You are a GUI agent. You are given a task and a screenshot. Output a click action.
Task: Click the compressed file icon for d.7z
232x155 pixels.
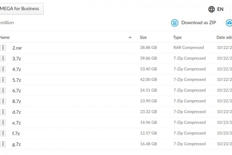[3, 112]
